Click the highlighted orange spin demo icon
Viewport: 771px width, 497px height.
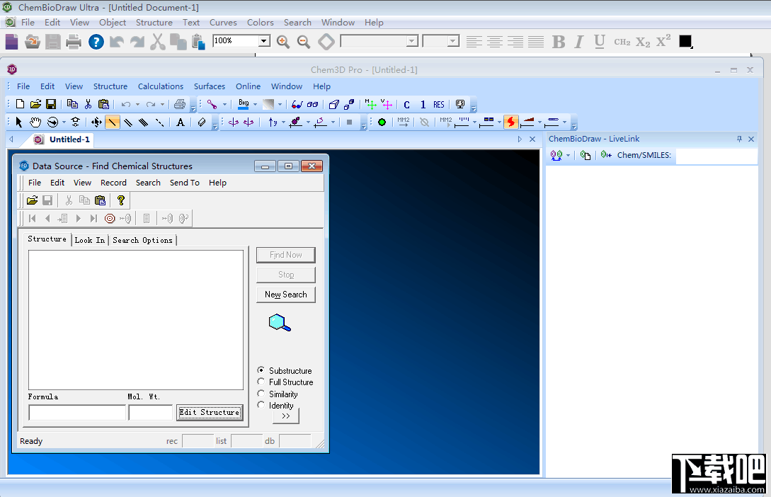[511, 122]
